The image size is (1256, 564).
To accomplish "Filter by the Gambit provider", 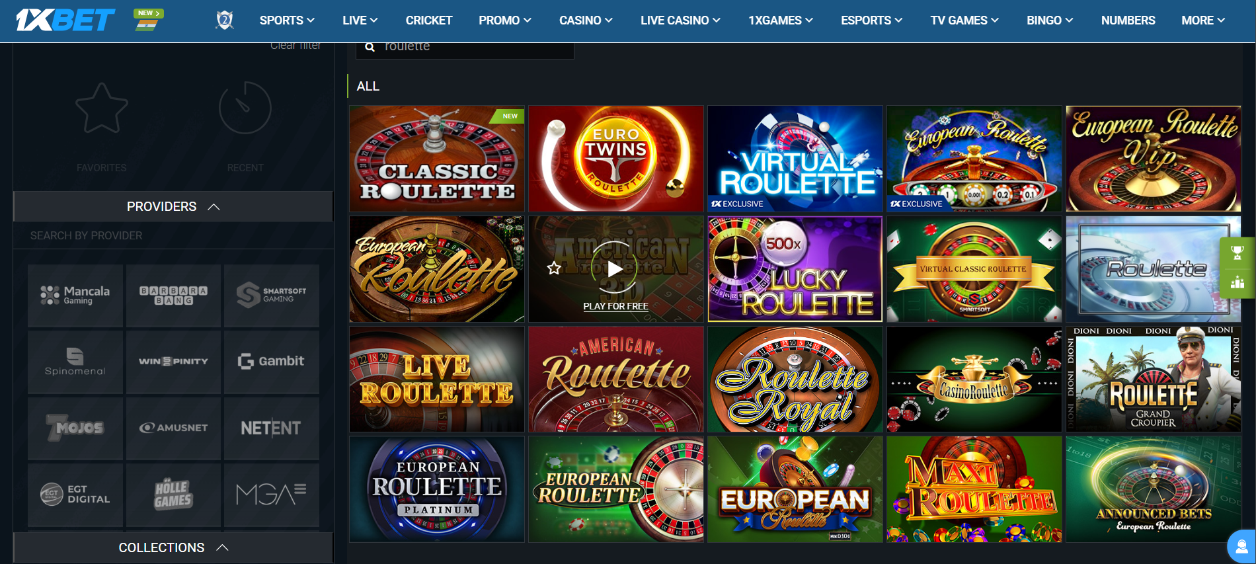I will tap(271, 362).
